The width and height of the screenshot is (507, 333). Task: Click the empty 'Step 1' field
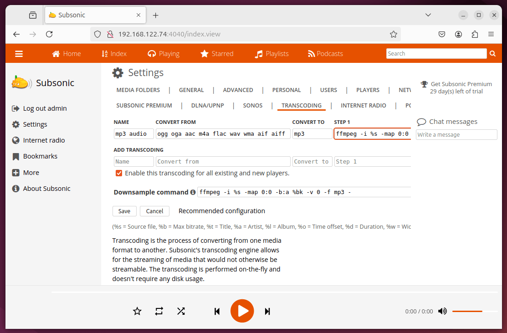[x=373, y=161]
